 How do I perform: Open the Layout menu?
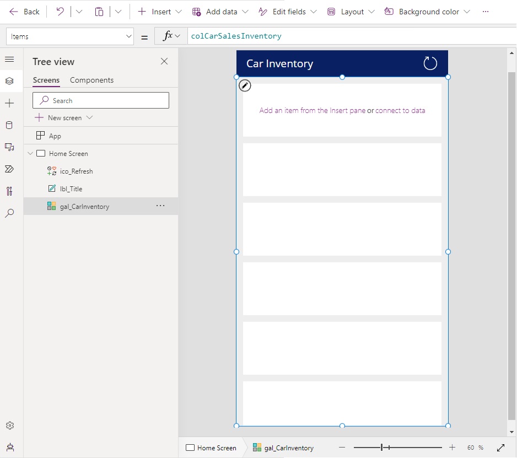point(351,12)
